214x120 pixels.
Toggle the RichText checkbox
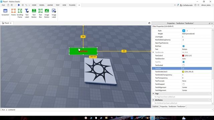(x=184, y=46)
